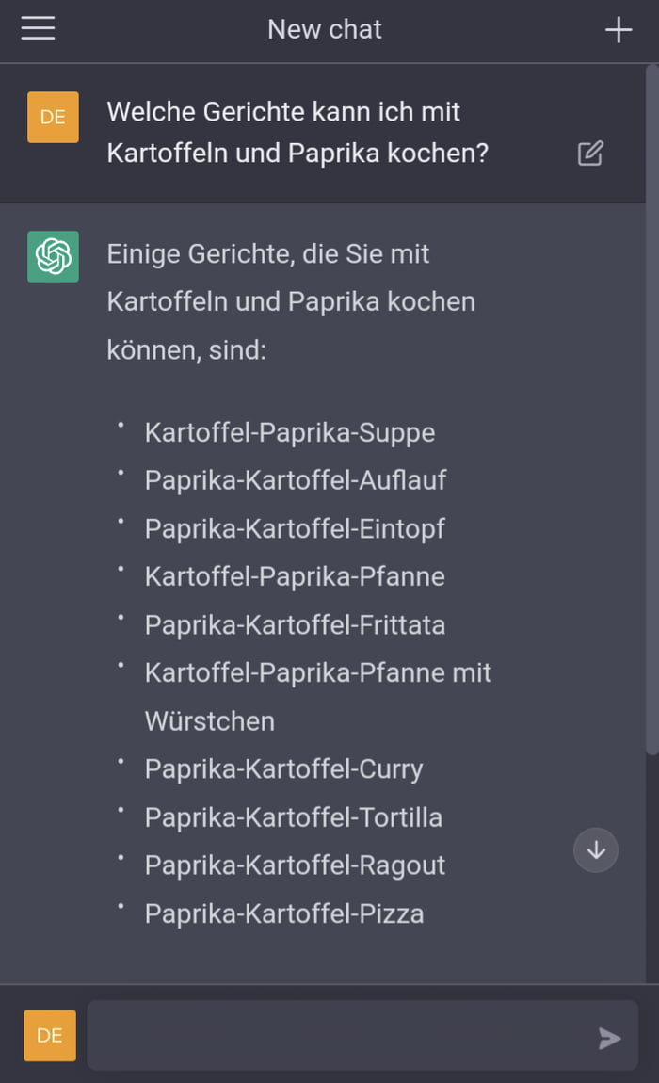Click the green ChatGPT logo avatar
This screenshot has height=1083, width=659.
point(53,254)
